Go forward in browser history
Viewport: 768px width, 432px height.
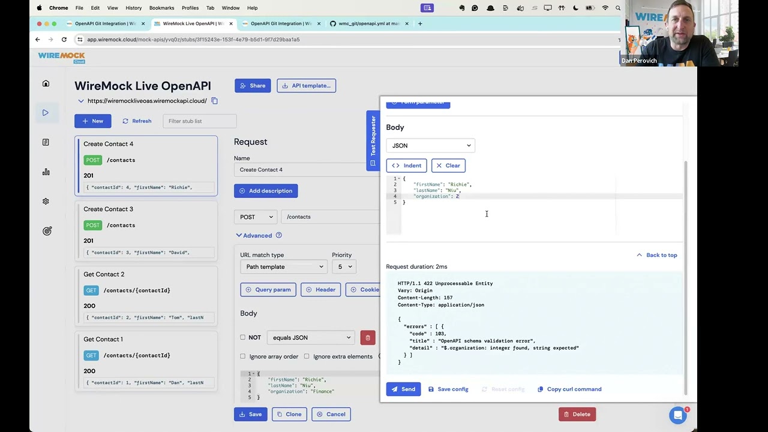(x=50, y=40)
